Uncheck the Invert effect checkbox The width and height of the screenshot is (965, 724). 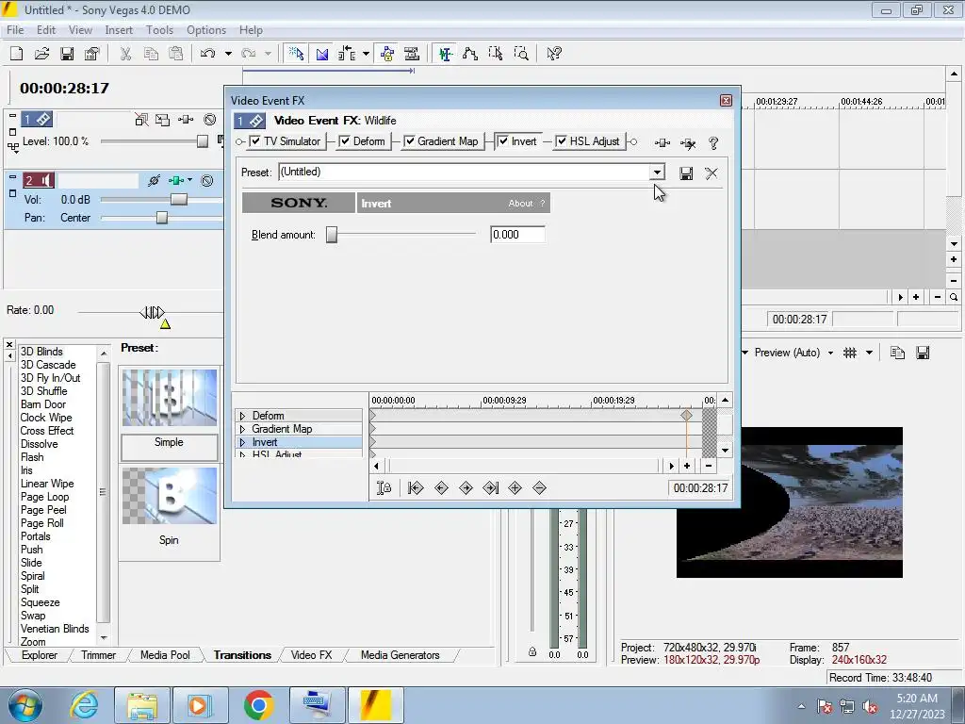pyautogui.click(x=503, y=141)
